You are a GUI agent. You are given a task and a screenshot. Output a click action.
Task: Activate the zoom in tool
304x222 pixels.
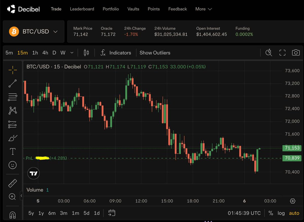(12, 196)
